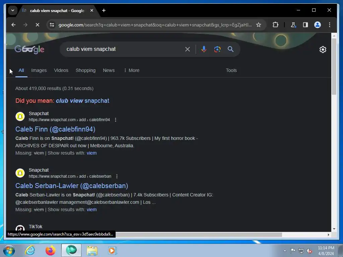The height and width of the screenshot is (257, 343).
Task: Click scroll up arrow on vertical scrollbar
Action: 334,35
